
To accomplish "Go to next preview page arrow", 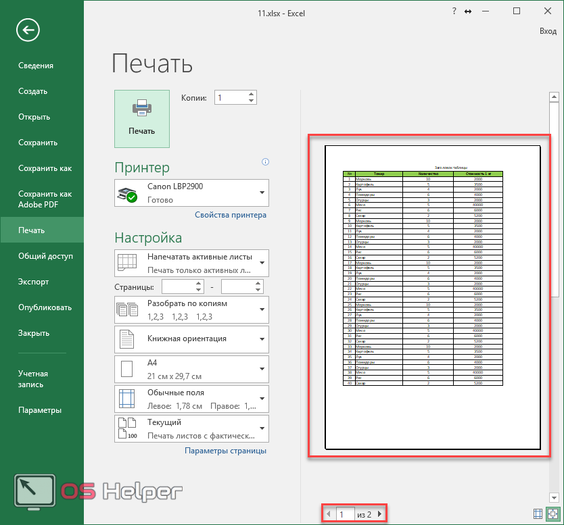I will 379,515.
